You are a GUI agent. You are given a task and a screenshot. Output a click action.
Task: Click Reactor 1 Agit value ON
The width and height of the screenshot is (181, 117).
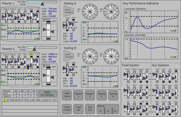[50, 14]
